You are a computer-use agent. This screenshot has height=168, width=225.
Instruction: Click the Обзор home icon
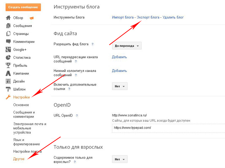[8, 18]
